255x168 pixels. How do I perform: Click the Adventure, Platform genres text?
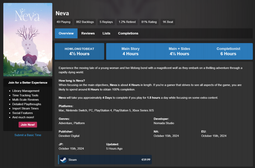coord(71,123)
